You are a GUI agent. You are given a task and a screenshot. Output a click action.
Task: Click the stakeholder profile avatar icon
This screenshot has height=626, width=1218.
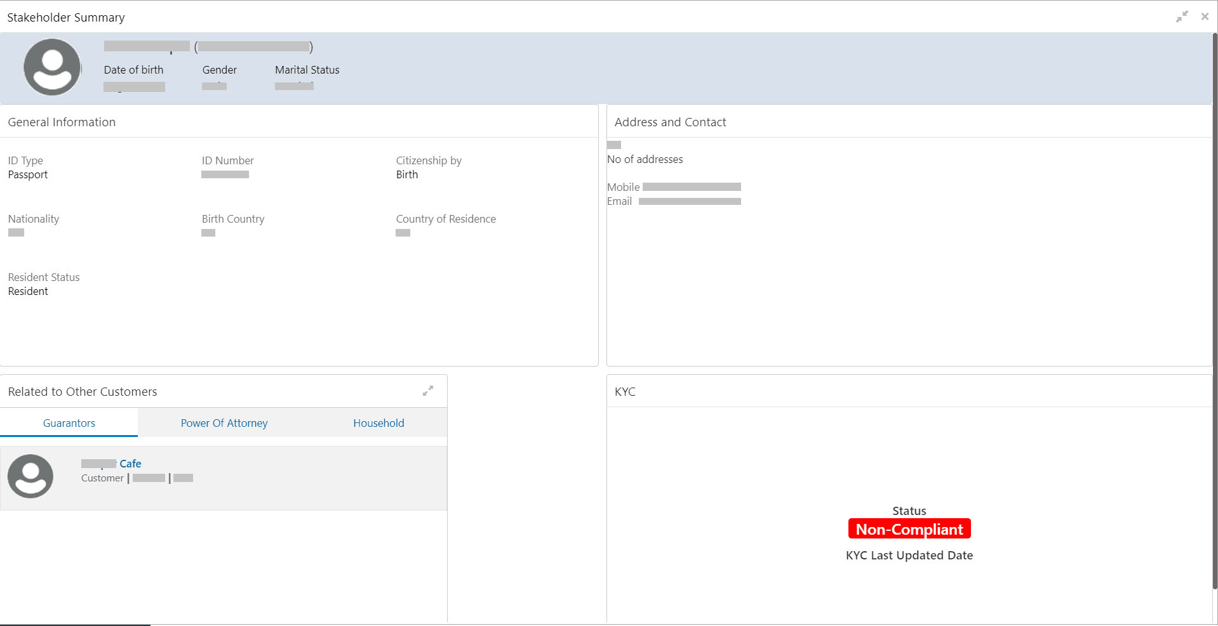tap(52, 67)
